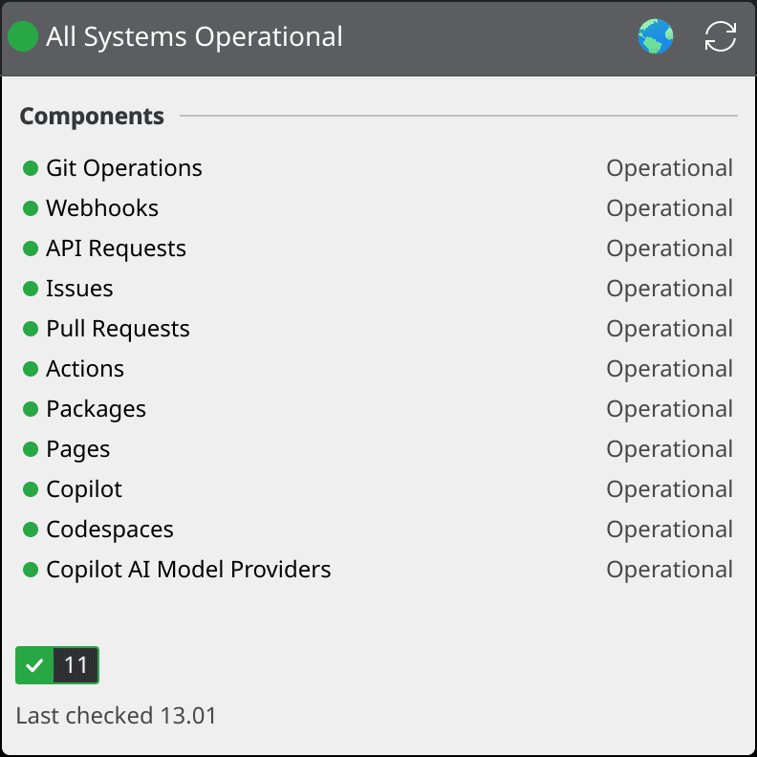Select the Copilot AI Model Providers label

(188, 571)
